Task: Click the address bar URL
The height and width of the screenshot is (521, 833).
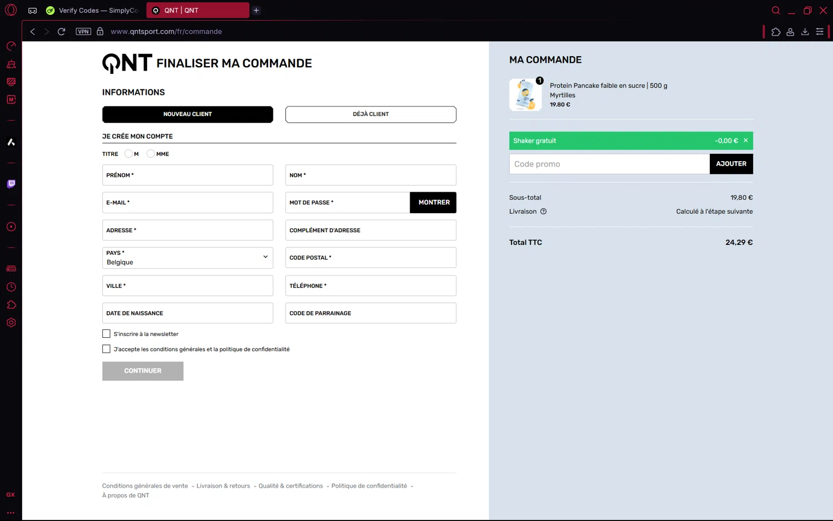Action: point(167,32)
